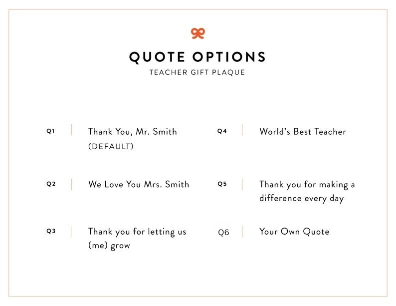Select the Q4 label
The height and width of the screenshot is (306, 396).
click(x=222, y=131)
